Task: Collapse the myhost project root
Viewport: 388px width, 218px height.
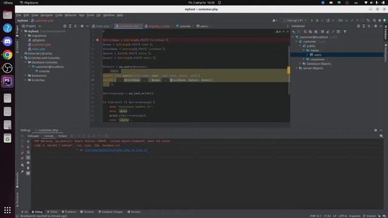Action: 22,31
